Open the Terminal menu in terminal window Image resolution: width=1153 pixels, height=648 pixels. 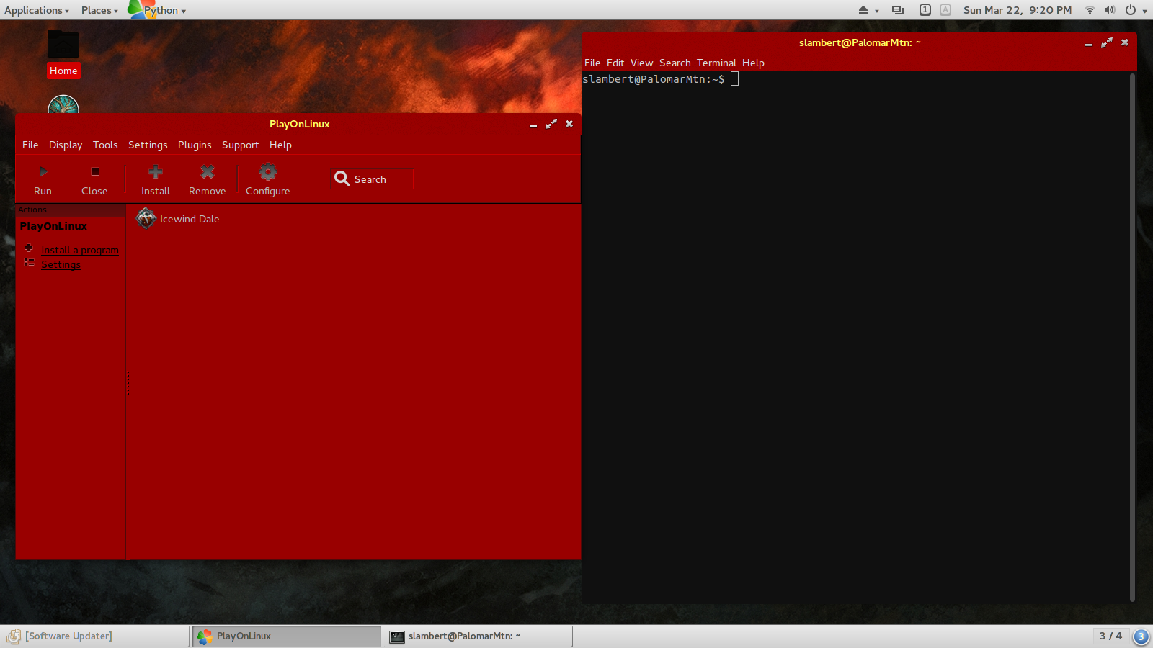(x=716, y=63)
